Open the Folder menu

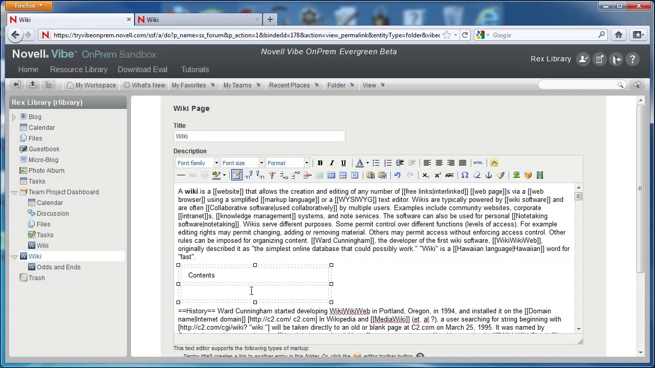coord(341,85)
